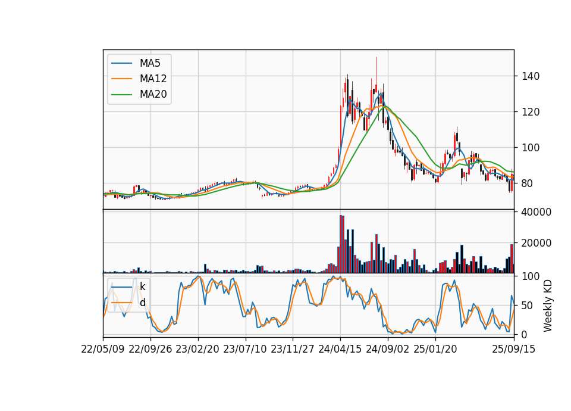Image resolution: width=571 pixels, height=411 pixels.
Task: Click the MA20 legend label
Action: pos(153,94)
